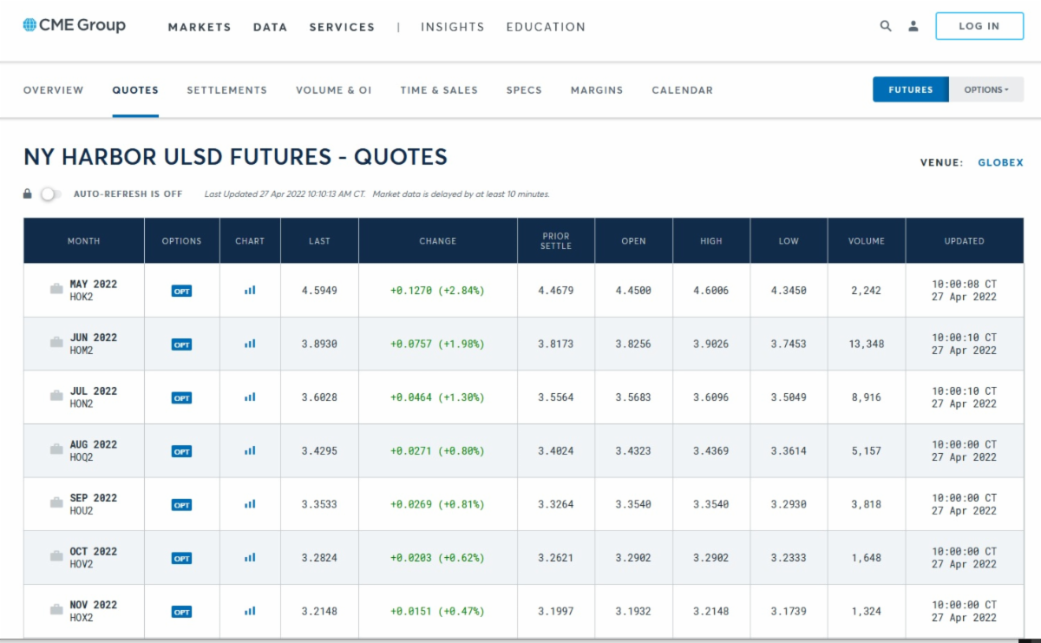The image size is (1041, 643).
Task: Click the NOV 2022 HOX2 contract
Action: [x=93, y=611]
